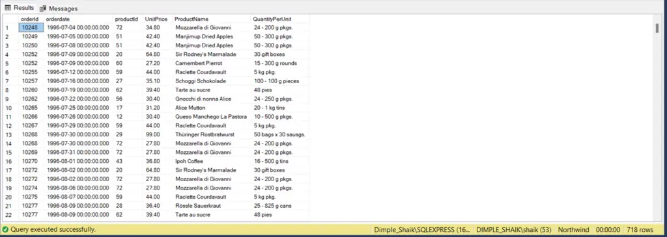Select orderdate cell 1996-07-04 00:00:00.000
667x237 pixels.
[79, 27]
